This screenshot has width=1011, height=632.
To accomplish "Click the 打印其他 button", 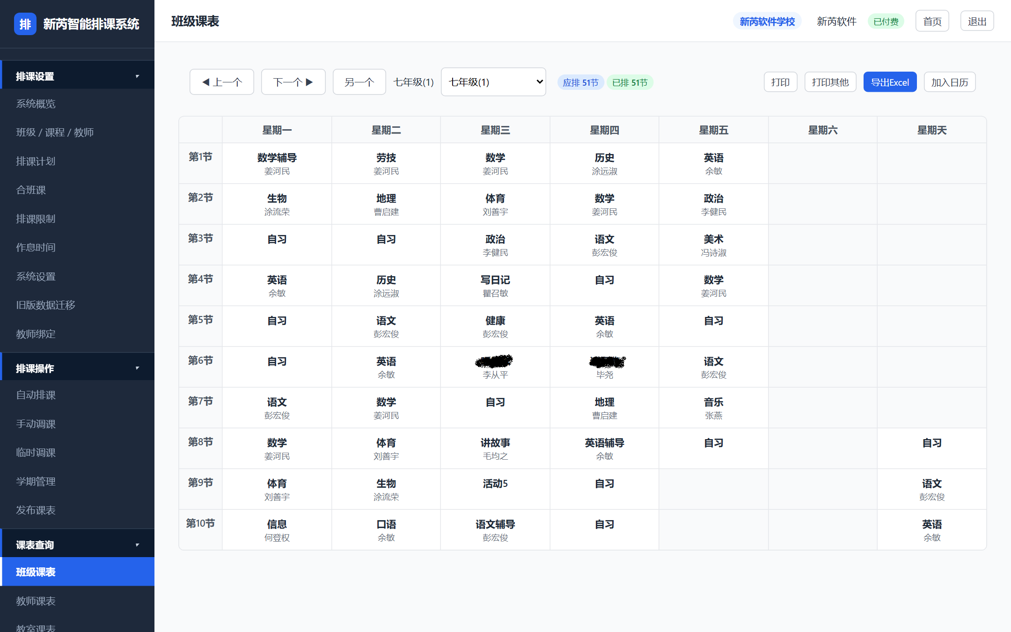I will pos(830,82).
